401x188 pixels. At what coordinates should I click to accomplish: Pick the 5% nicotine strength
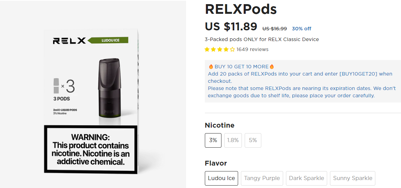point(253,140)
